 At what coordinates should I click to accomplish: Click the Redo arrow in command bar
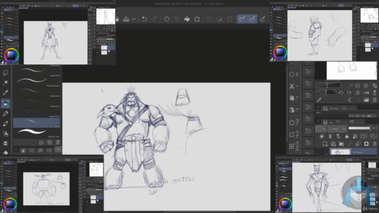[x=155, y=19]
